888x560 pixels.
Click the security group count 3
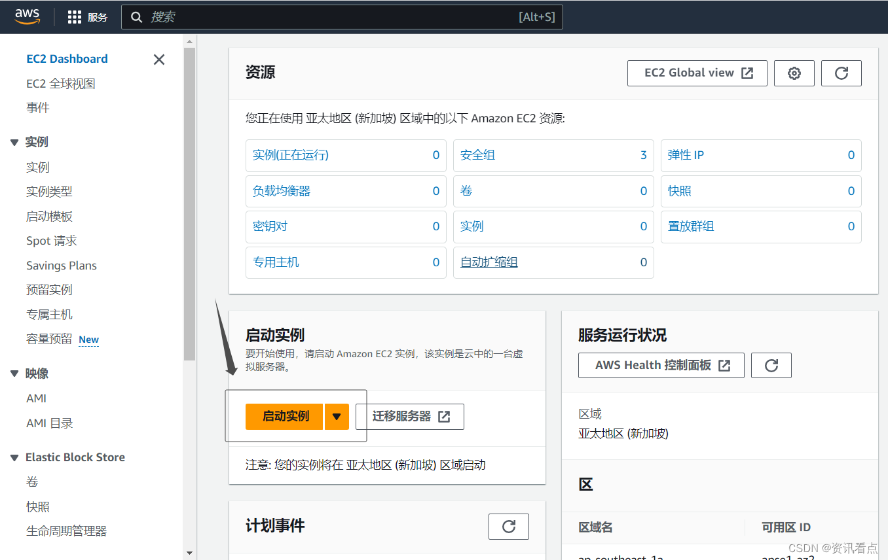pos(644,155)
